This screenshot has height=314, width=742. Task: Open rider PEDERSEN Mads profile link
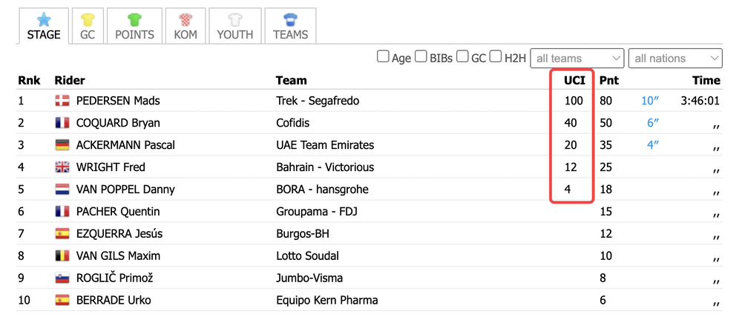[118, 101]
